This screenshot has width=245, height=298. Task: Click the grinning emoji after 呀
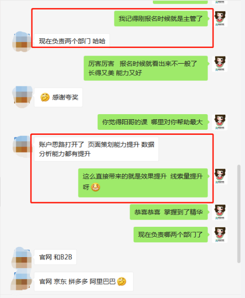point(96,187)
